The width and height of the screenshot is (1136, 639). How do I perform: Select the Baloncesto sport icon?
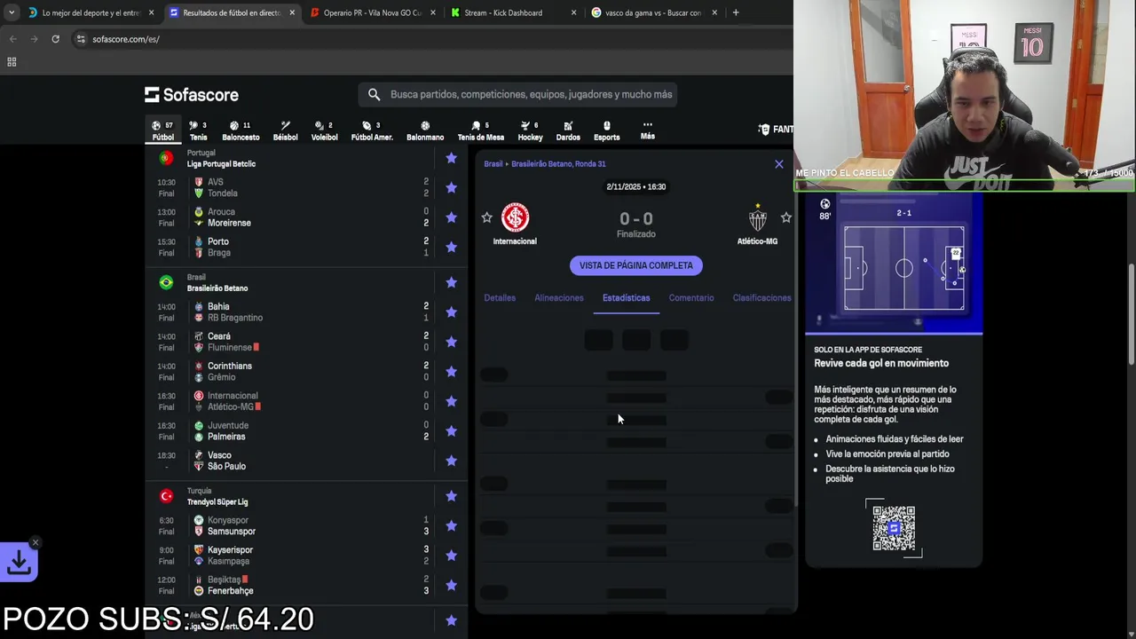(241, 130)
